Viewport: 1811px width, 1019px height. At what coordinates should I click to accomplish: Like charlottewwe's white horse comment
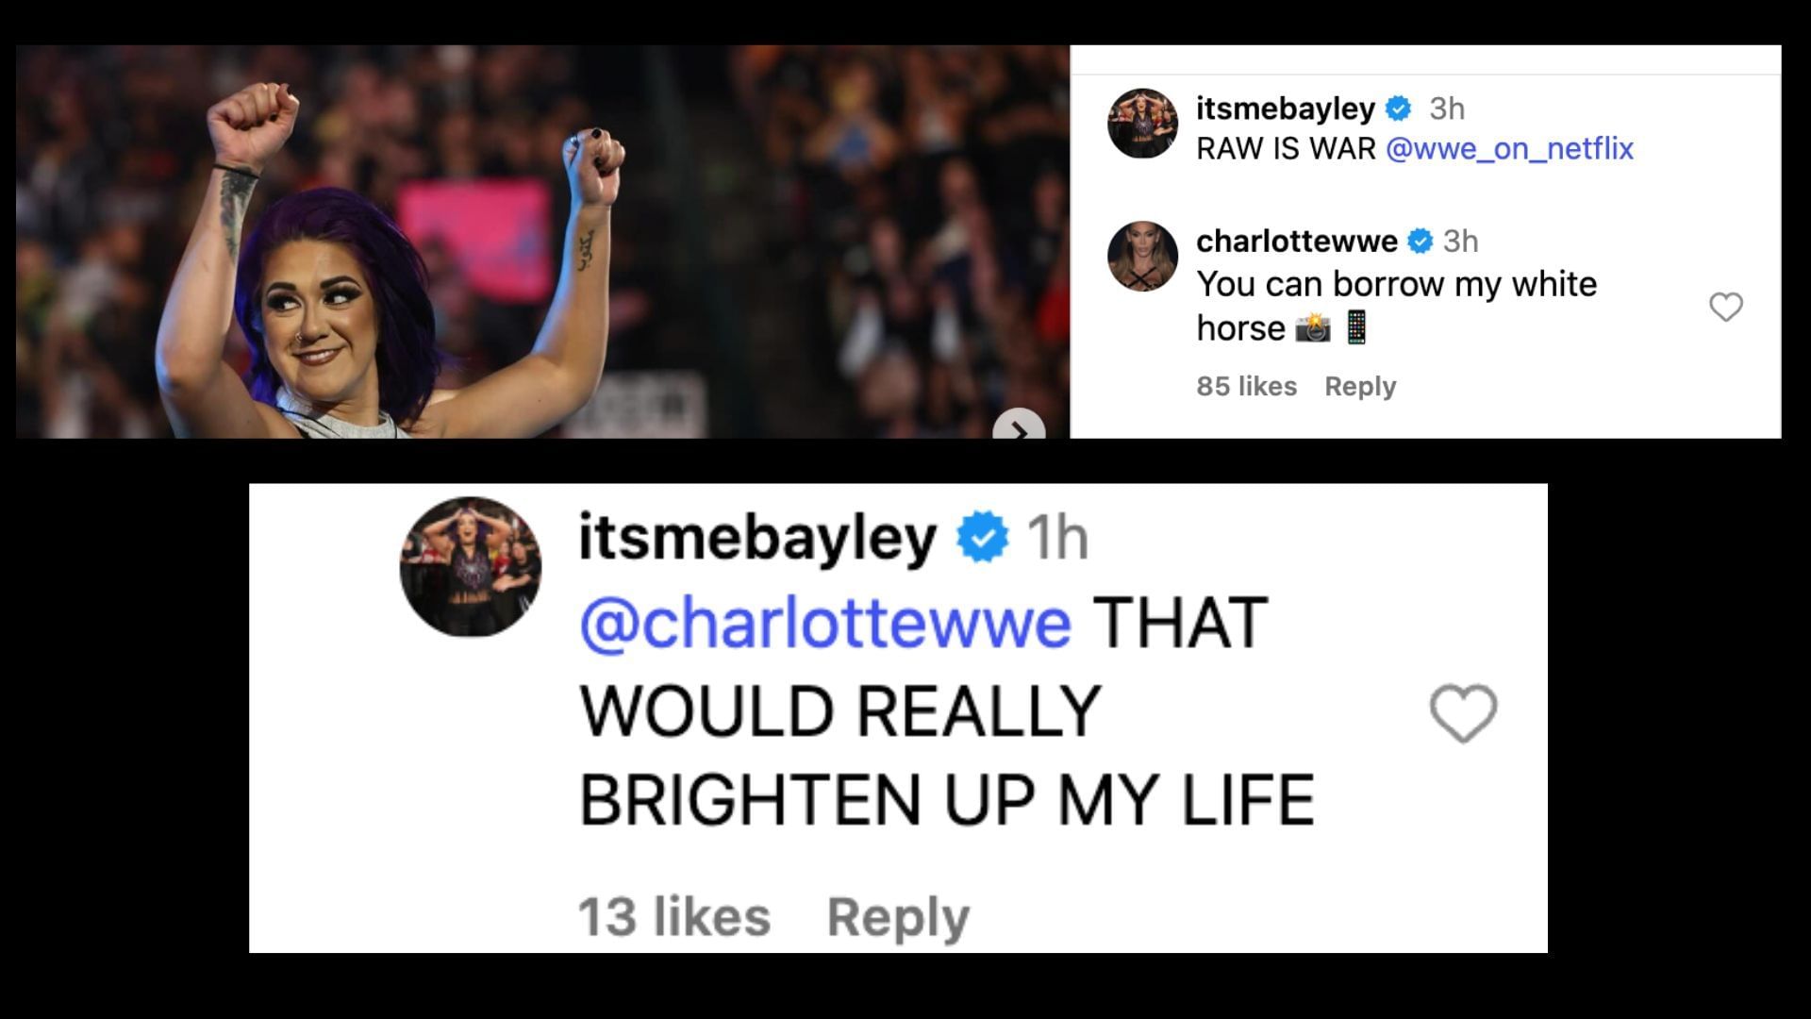click(x=1726, y=307)
